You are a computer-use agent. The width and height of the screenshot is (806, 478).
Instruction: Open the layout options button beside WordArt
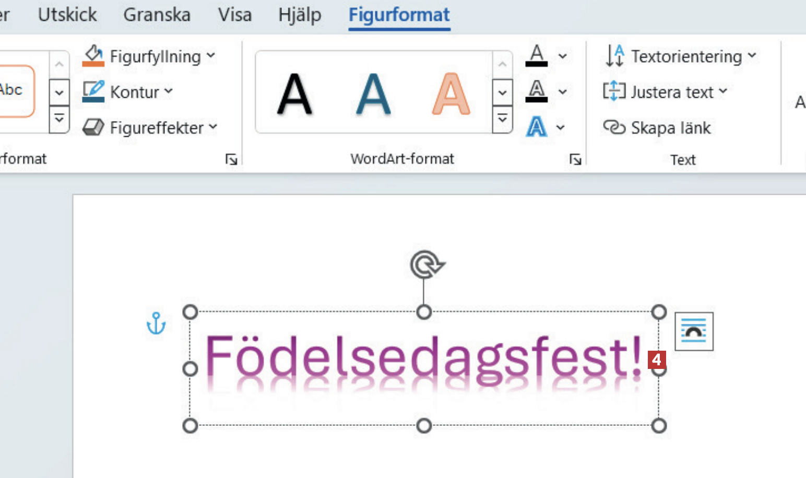694,331
